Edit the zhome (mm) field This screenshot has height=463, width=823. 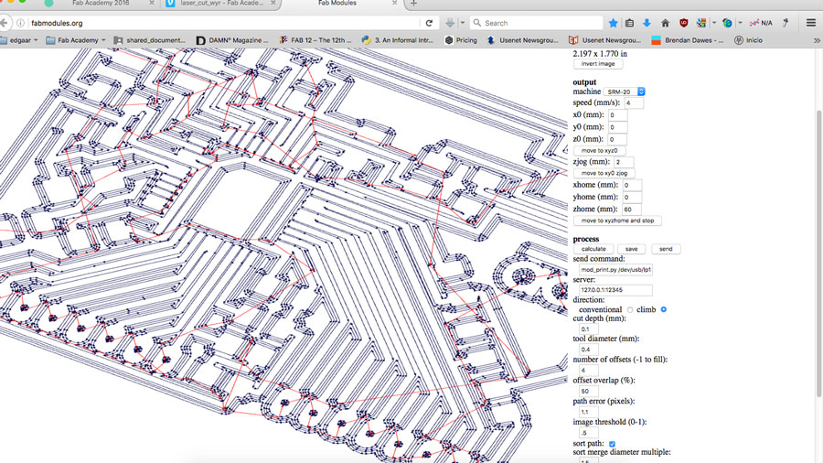[631, 209]
